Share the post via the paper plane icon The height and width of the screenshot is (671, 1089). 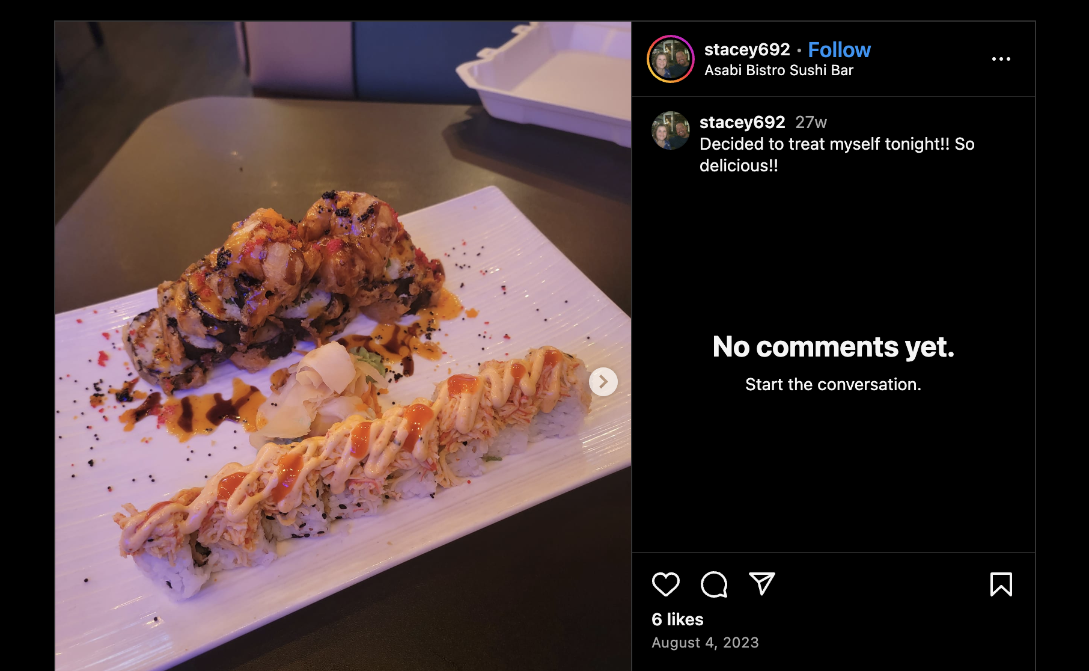tap(762, 584)
